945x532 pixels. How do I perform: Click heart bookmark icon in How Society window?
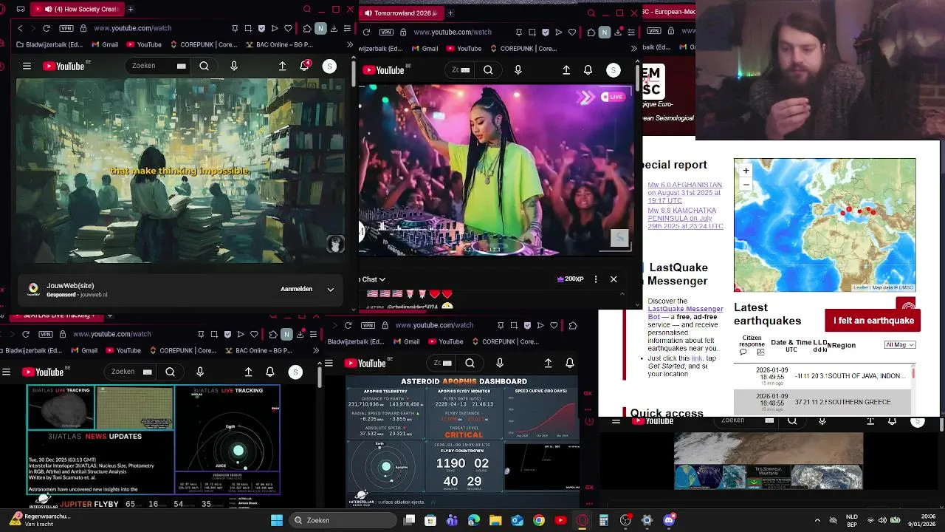[x=287, y=28]
